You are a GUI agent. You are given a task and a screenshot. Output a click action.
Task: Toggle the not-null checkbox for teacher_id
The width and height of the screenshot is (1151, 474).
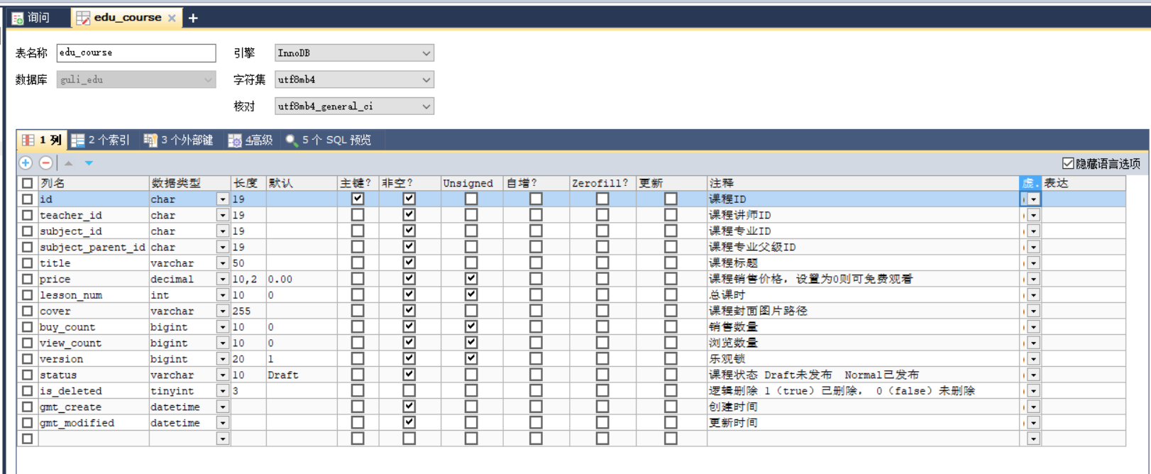(409, 215)
